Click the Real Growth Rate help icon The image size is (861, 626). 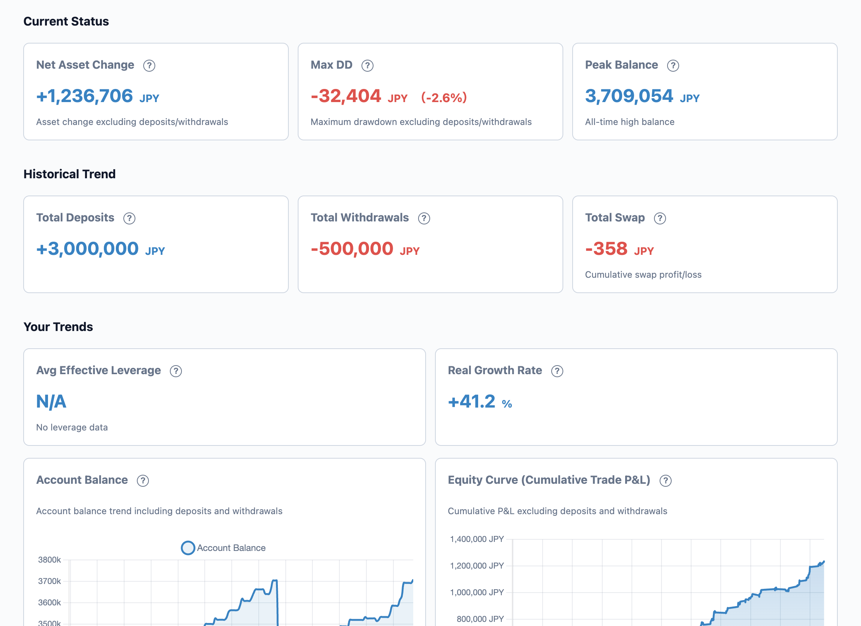pyautogui.click(x=557, y=371)
